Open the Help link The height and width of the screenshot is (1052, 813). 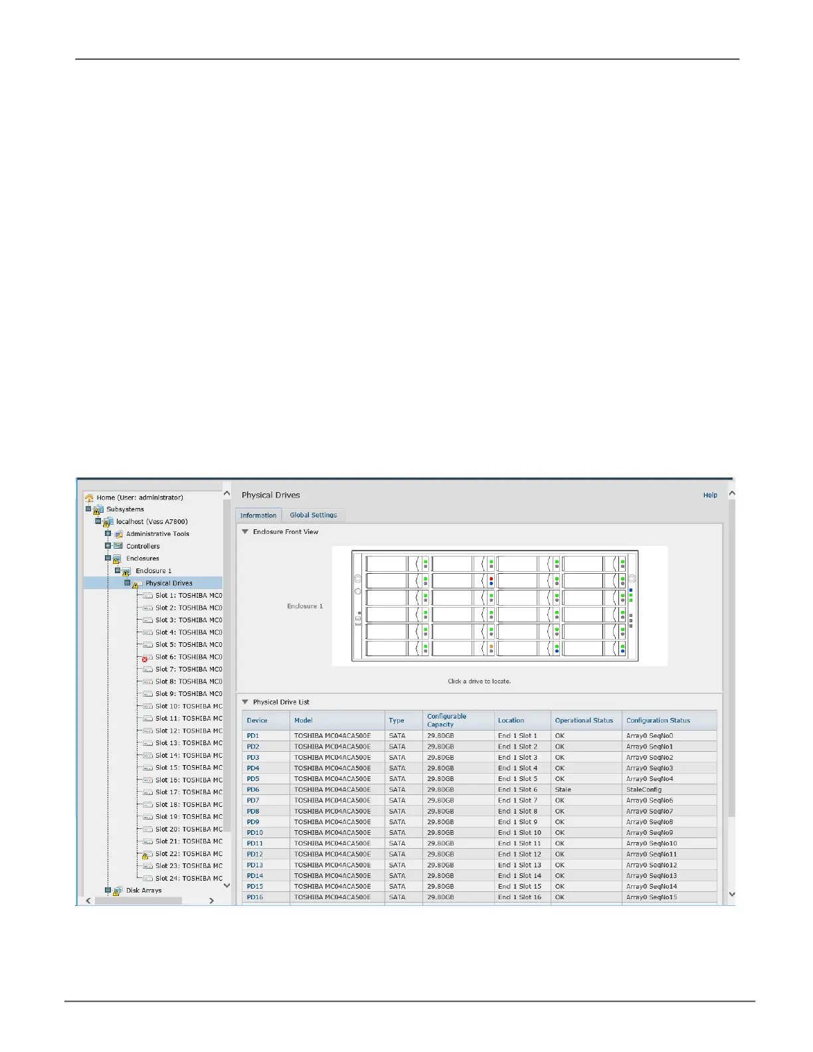(x=710, y=495)
